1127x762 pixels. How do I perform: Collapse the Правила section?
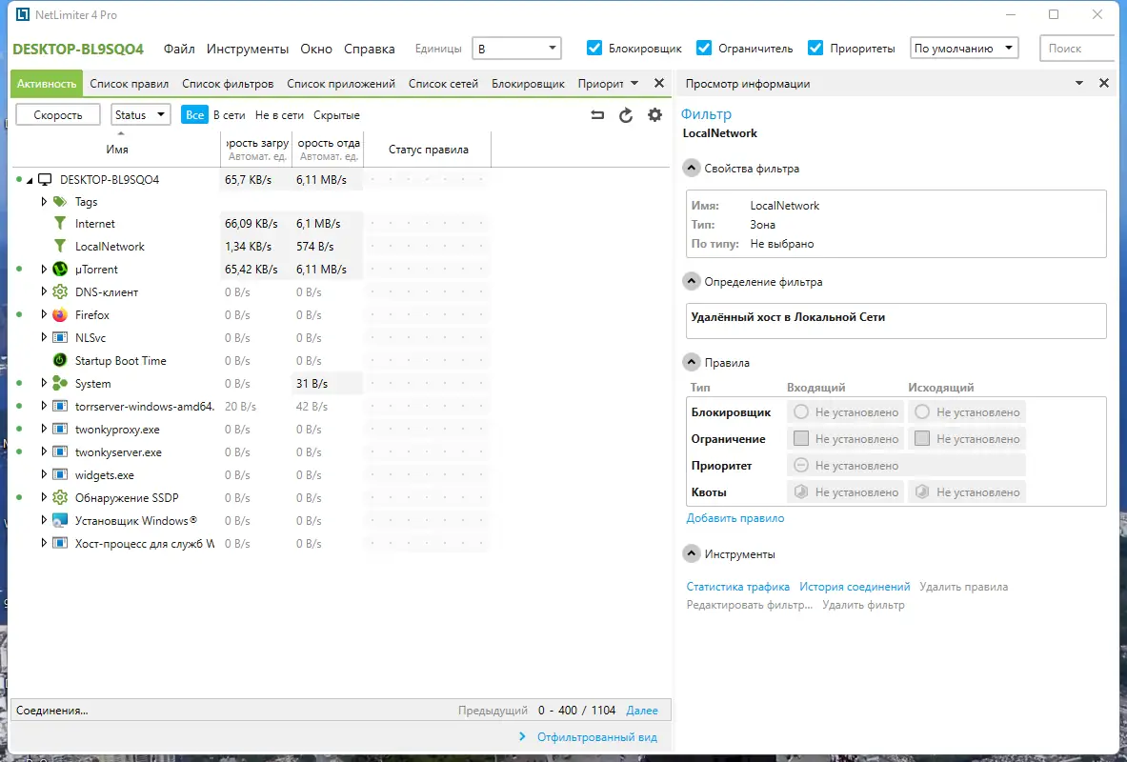coord(691,362)
